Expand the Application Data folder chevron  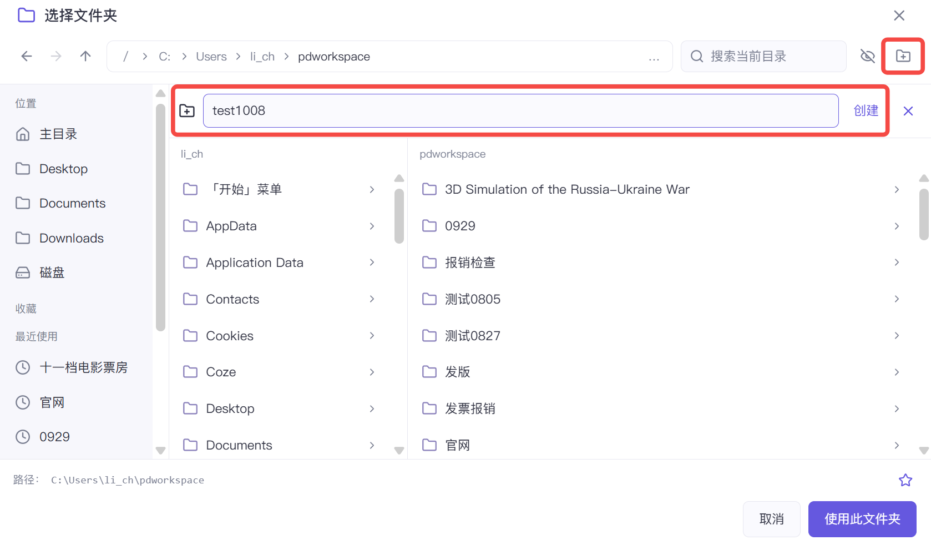pyautogui.click(x=372, y=263)
